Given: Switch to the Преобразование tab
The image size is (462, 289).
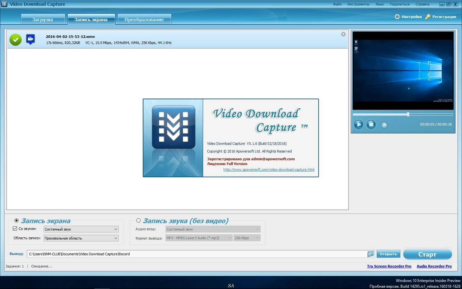Looking at the screenshot, I should pyautogui.click(x=144, y=19).
